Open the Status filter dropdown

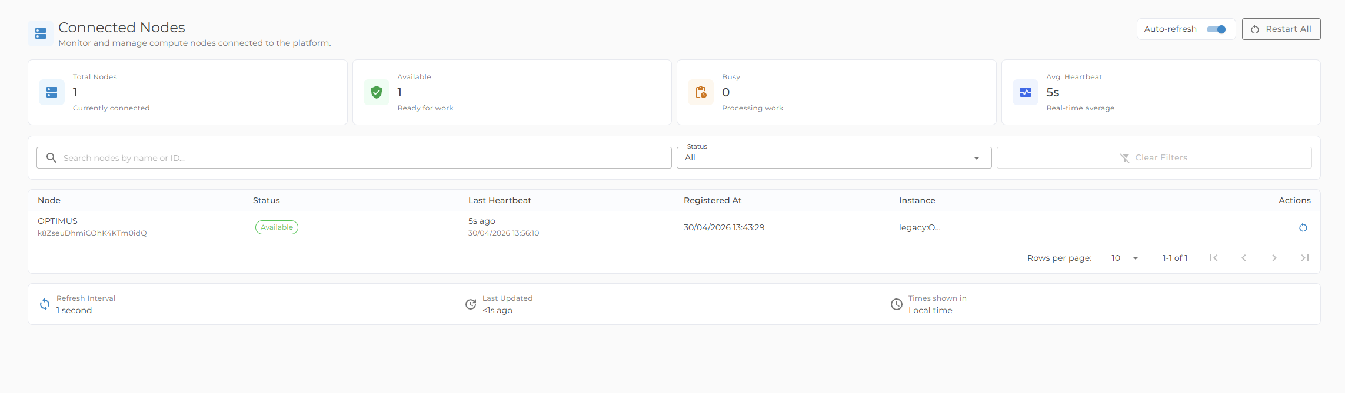[834, 157]
